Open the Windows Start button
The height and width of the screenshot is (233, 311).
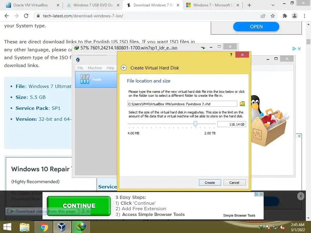pyautogui.click(x=7, y=227)
